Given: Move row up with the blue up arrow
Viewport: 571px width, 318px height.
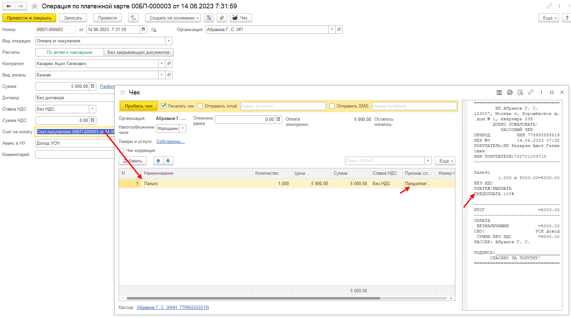Looking at the screenshot, I should tap(158, 161).
